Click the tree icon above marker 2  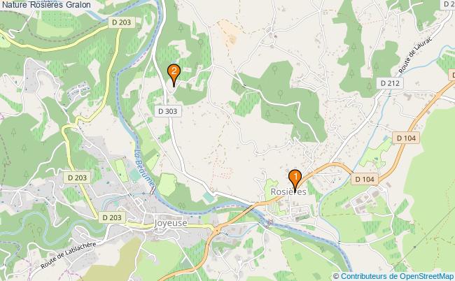(x=181, y=28)
